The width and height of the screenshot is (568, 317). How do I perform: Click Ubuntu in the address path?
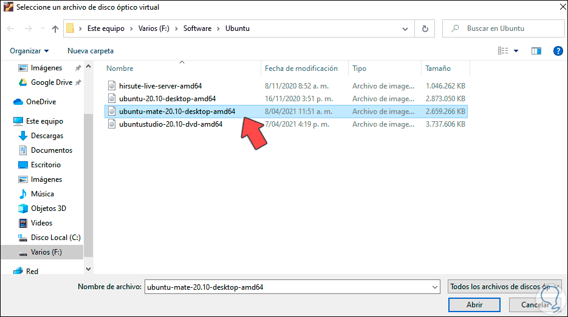tap(238, 28)
